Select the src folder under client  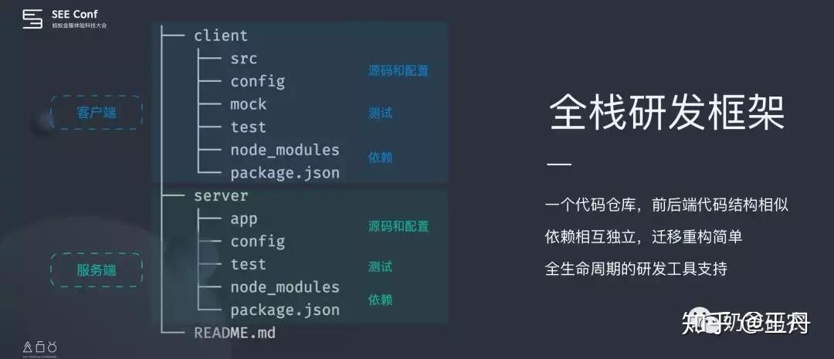pos(244,59)
